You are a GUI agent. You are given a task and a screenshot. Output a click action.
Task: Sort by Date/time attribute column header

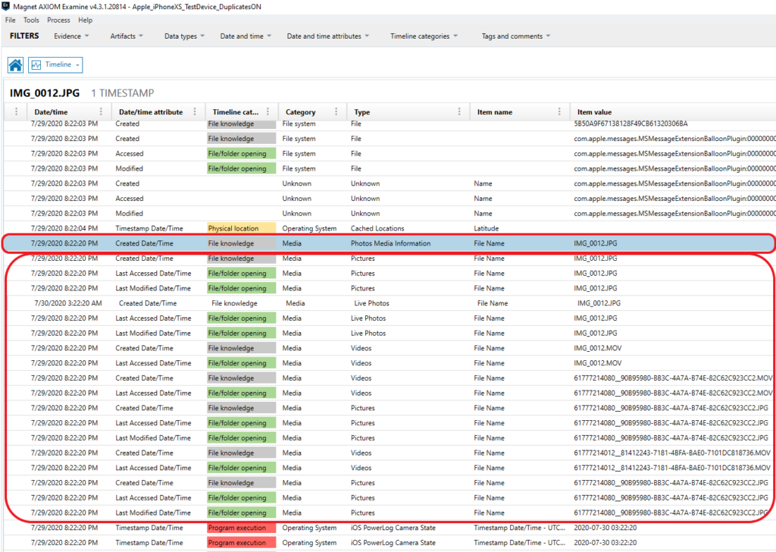pyautogui.click(x=151, y=112)
